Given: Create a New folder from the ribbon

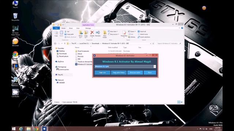Looking at the screenshot, I should (105, 35).
